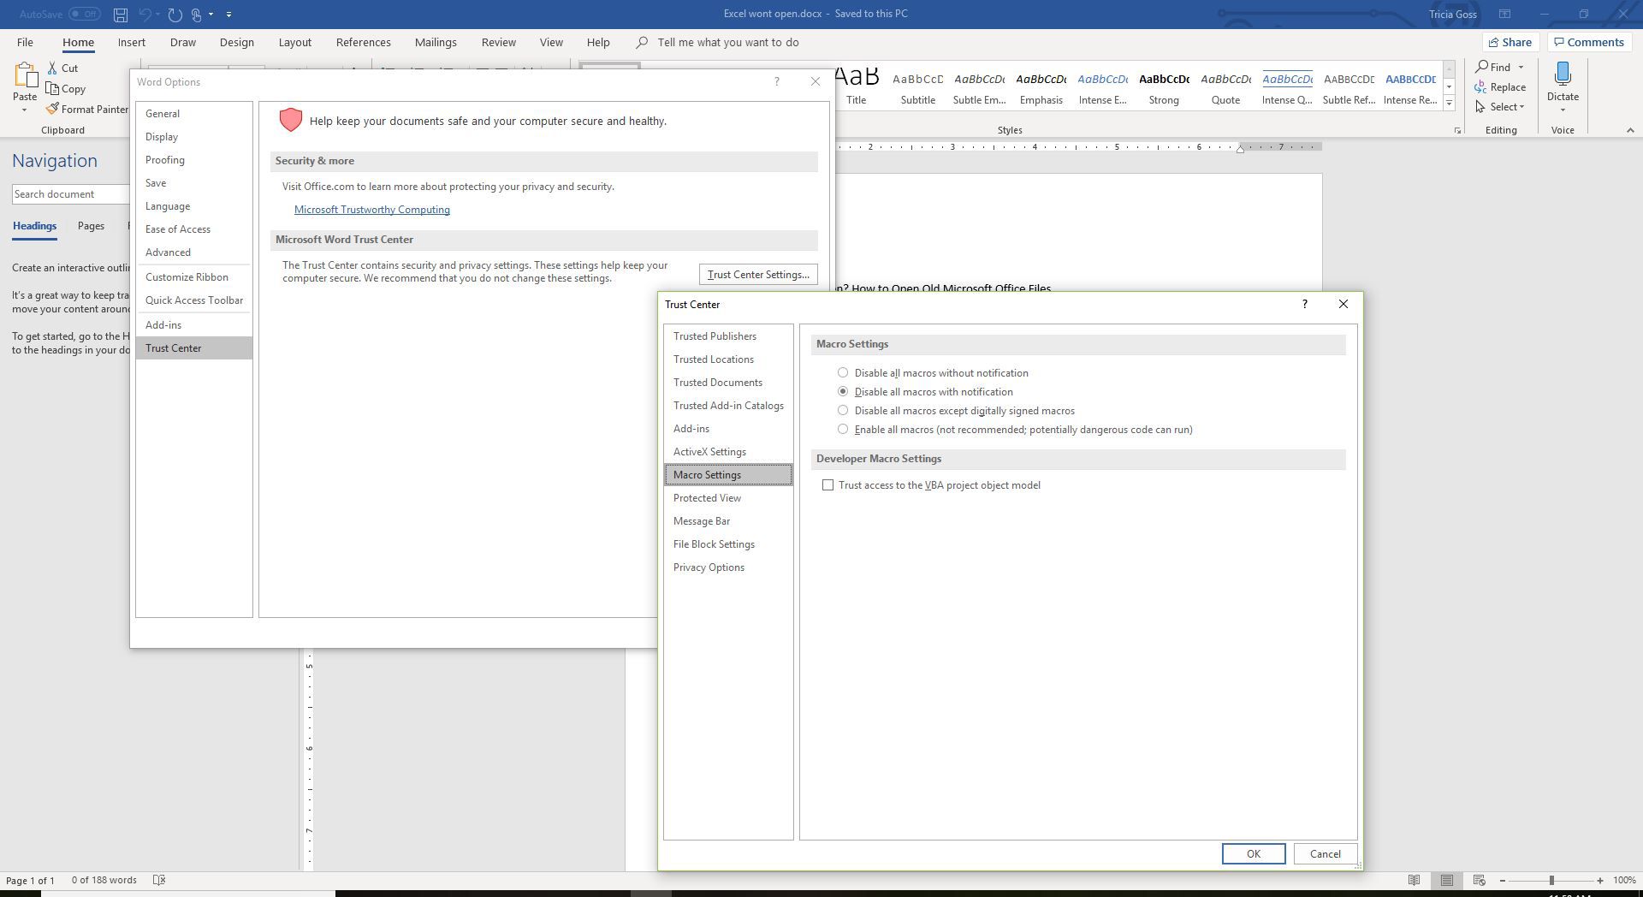Open Microsoft Trustworthy Computing link
The height and width of the screenshot is (897, 1643).
coord(372,210)
